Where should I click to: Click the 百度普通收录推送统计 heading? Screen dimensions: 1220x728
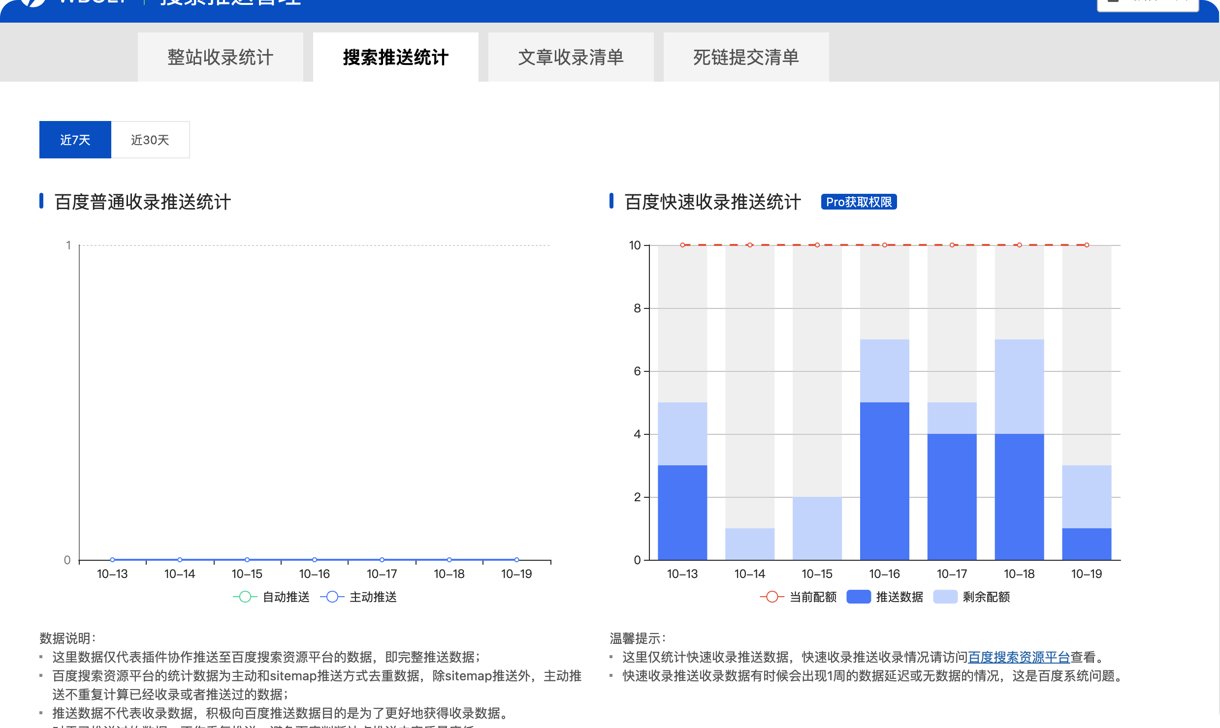(x=143, y=202)
